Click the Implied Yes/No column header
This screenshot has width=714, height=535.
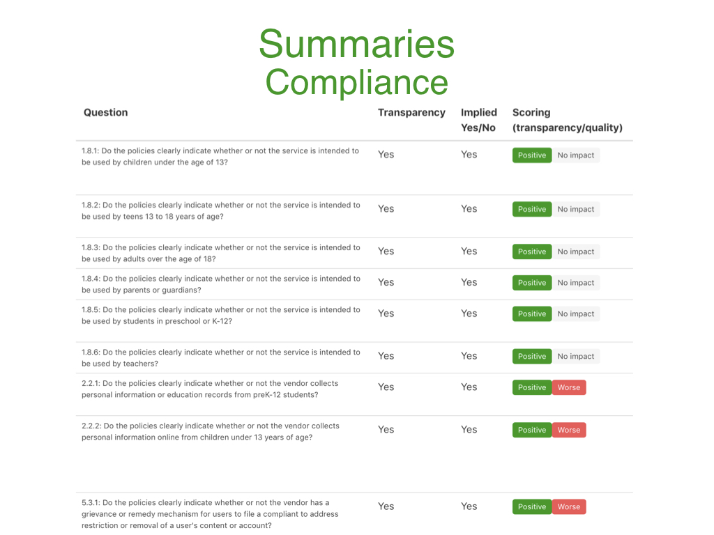point(478,120)
